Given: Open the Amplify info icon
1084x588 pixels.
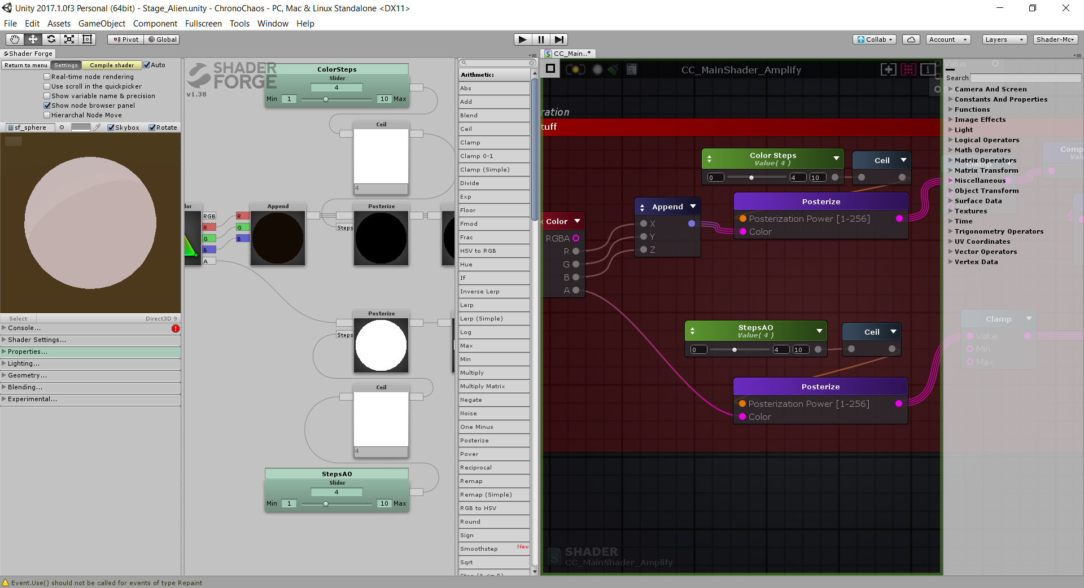Looking at the screenshot, I should tap(928, 69).
